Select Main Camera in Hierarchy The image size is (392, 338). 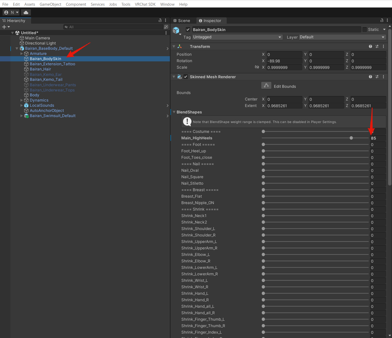pos(37,38)
